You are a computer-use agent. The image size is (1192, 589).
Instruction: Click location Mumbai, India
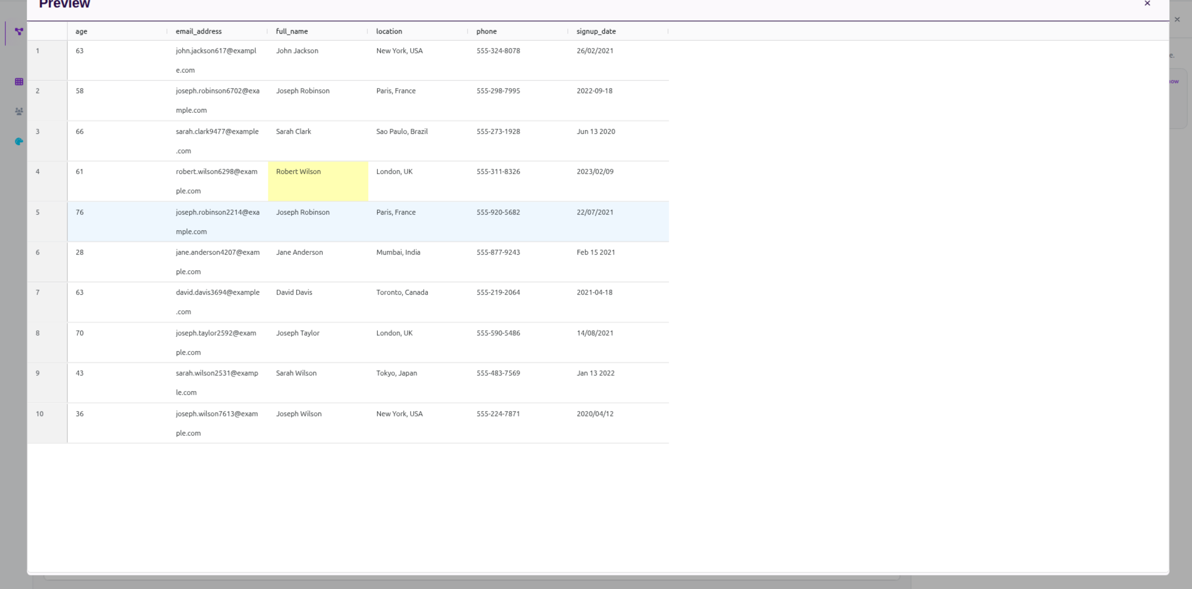(418, 262)
